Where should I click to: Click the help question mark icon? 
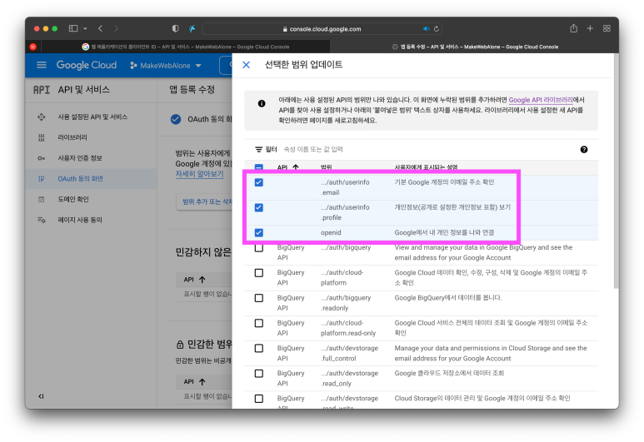[x=584, y=149]
